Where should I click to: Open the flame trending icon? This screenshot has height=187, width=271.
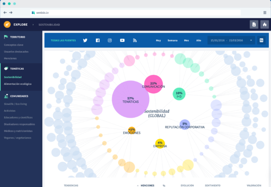(x=264, y=24)
